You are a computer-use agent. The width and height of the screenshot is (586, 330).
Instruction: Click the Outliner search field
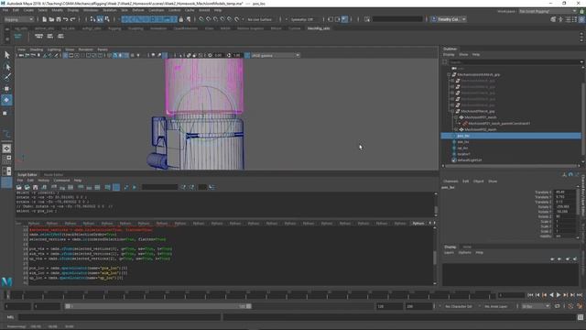(x=515, y=62)
